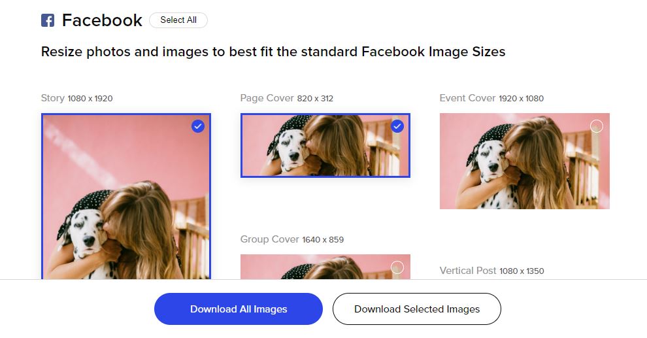The image size is (647, 338).
Task: Uncheck the Page Cover selection checkmark
Action: pyautogui.click(x=397, y=126)
